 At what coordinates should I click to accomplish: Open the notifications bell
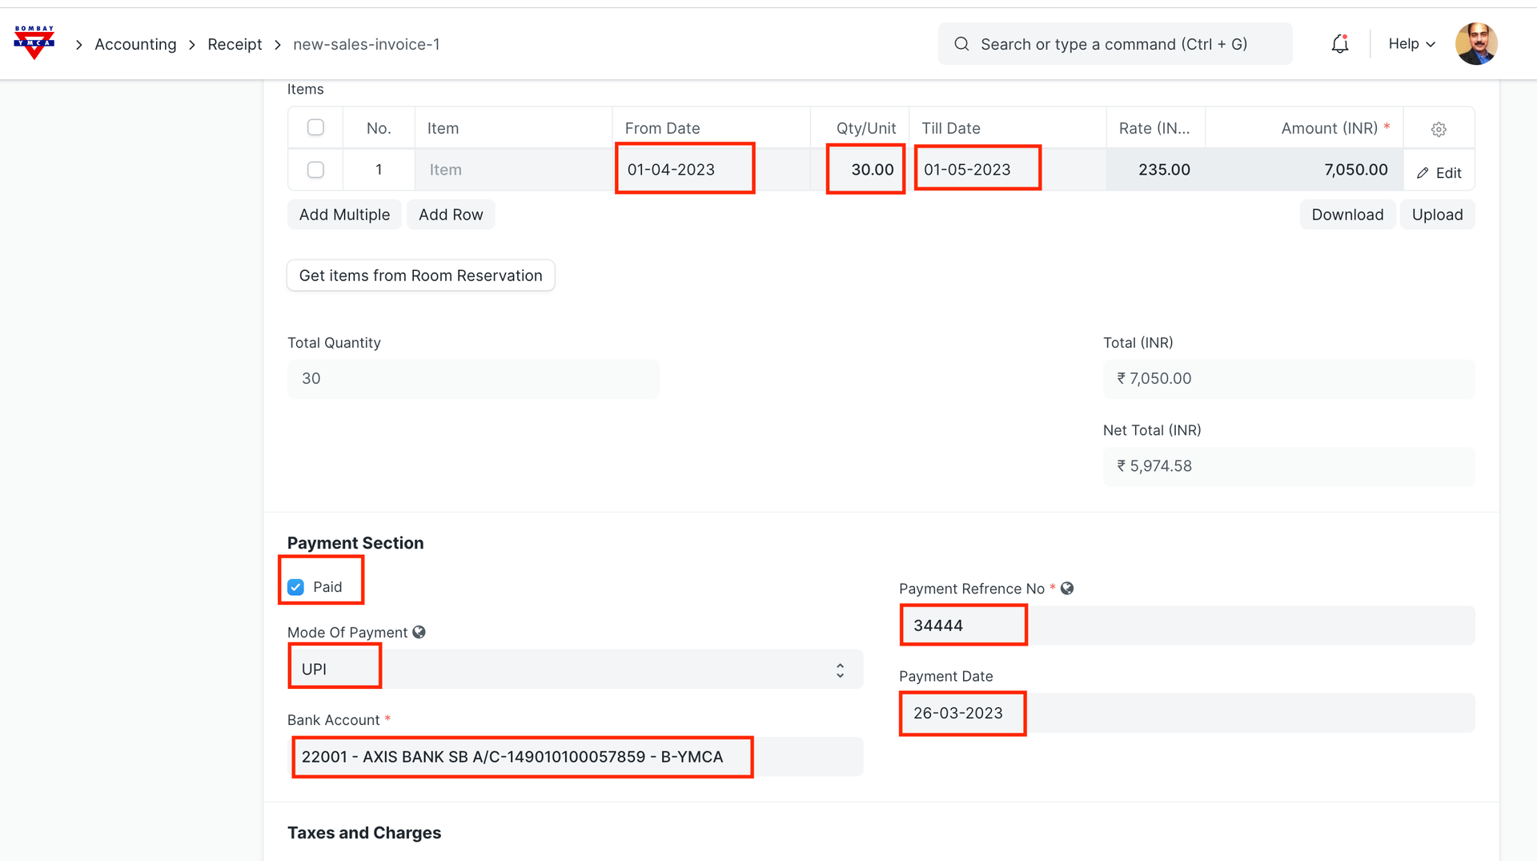(1339, 44)
